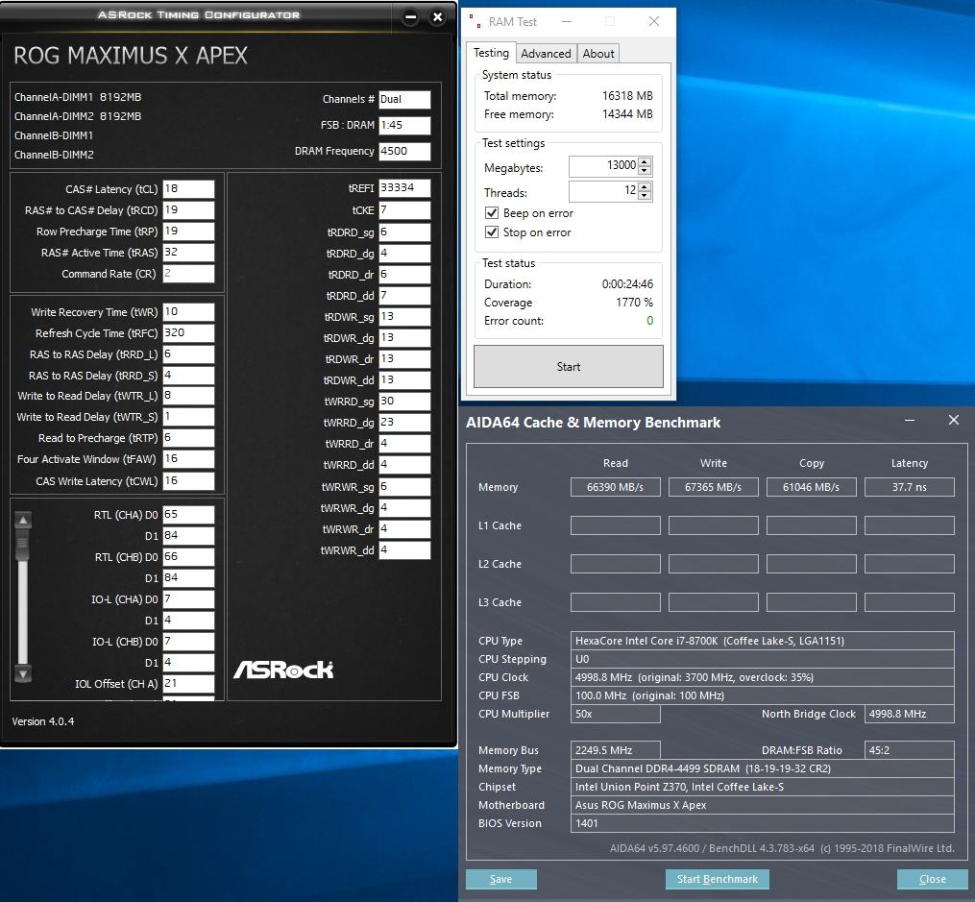Click the RAS# Active Time (tRAS) field
Image resolution: width=975 pixels, height=902 pixels.
pyautogui.click(x=188, y=253)
